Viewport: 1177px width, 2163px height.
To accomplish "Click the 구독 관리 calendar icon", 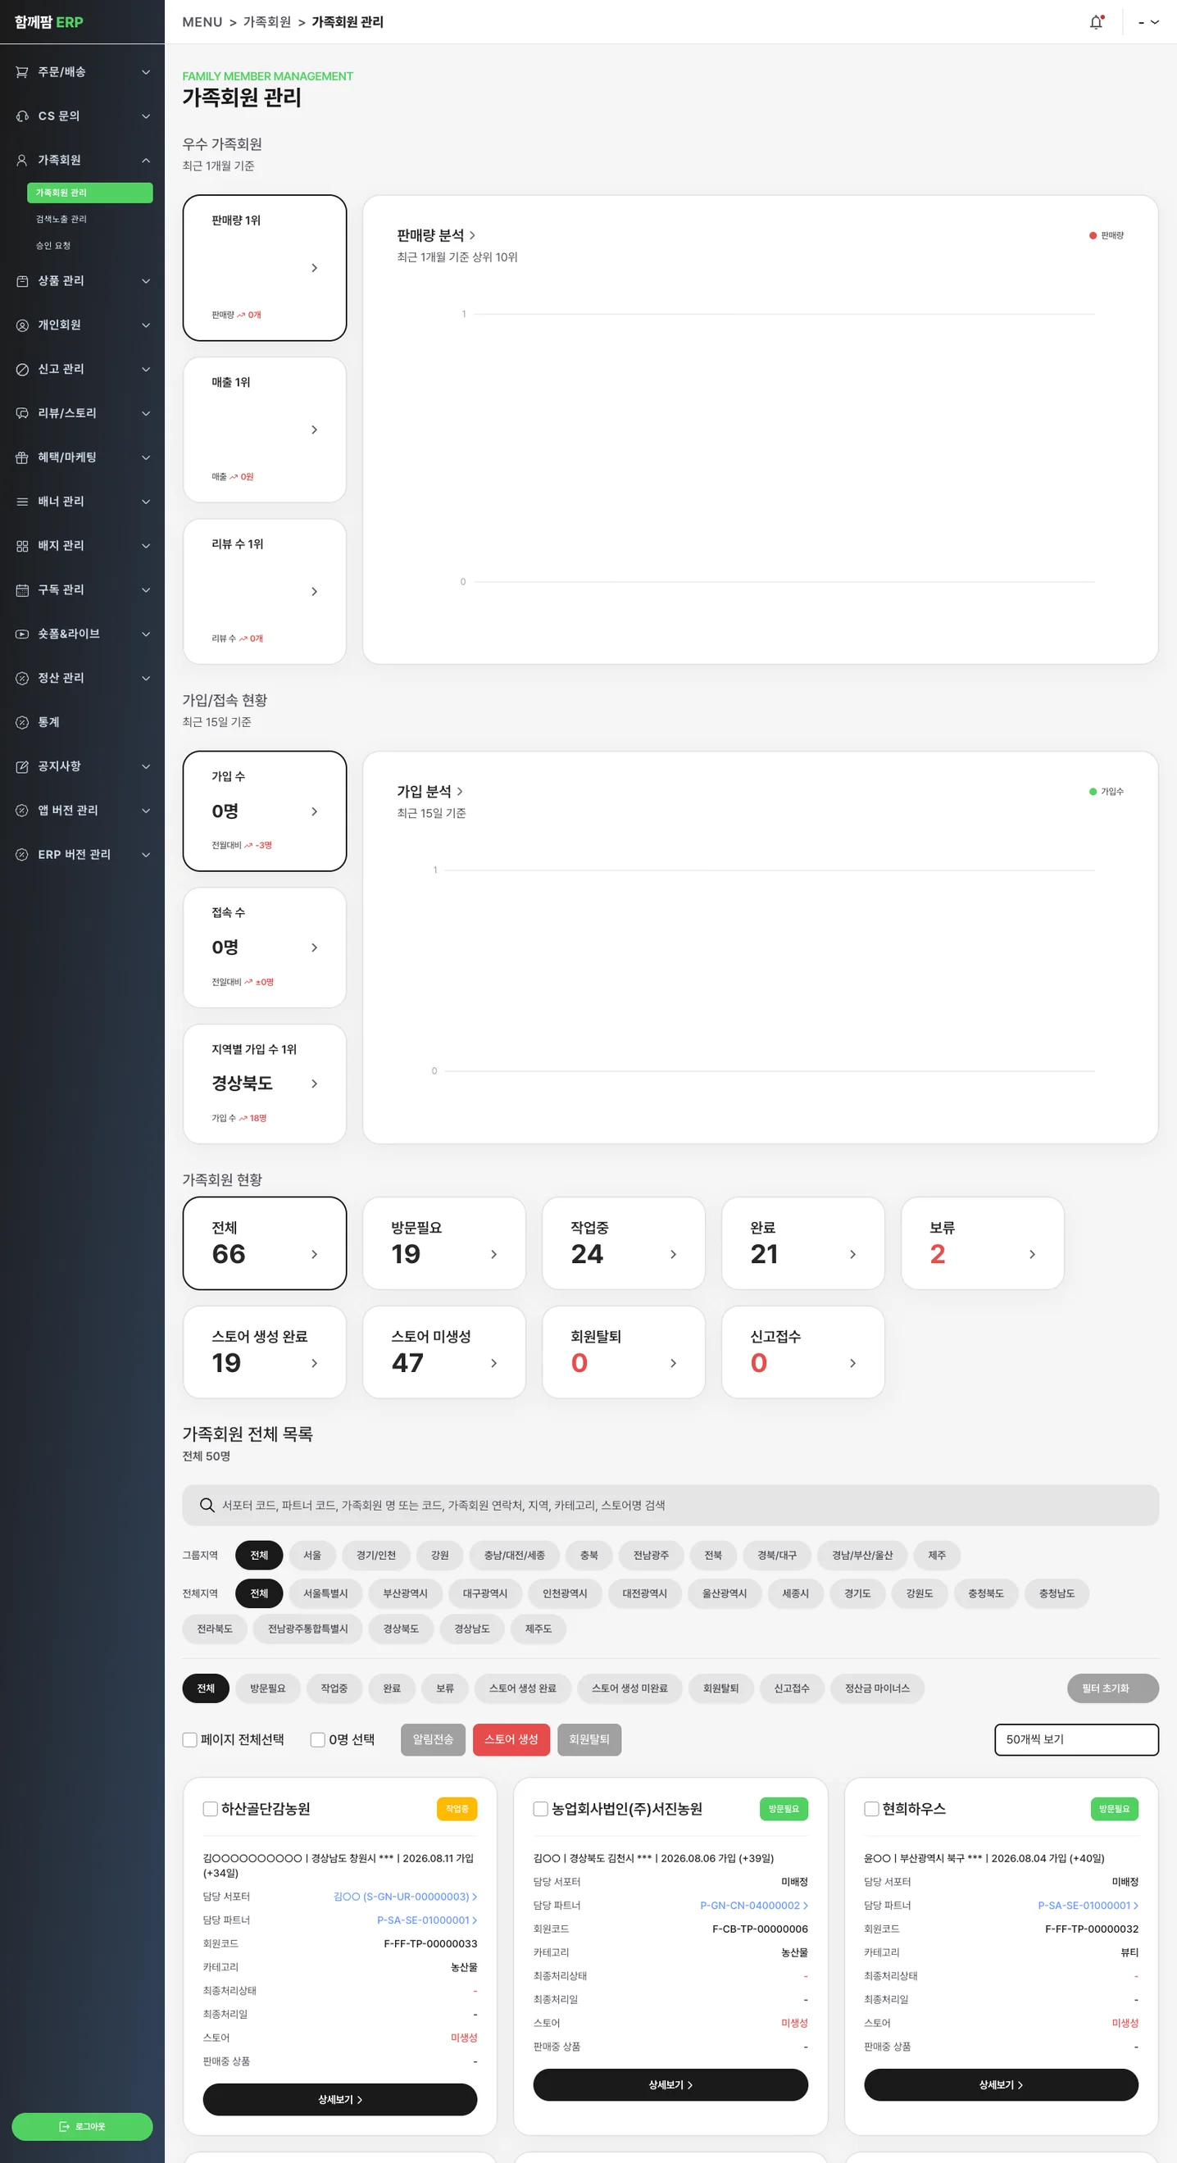I will [22, 590].
